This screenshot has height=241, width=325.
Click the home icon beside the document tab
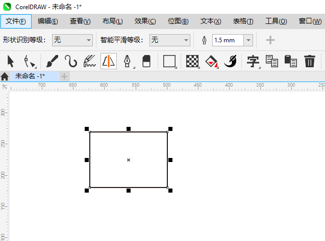point(5,76)
